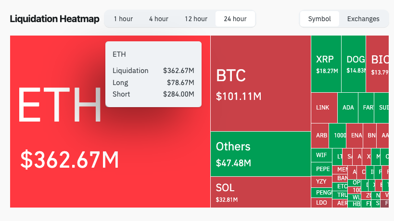Open the ADA heatmap tile

pos(348,108)
